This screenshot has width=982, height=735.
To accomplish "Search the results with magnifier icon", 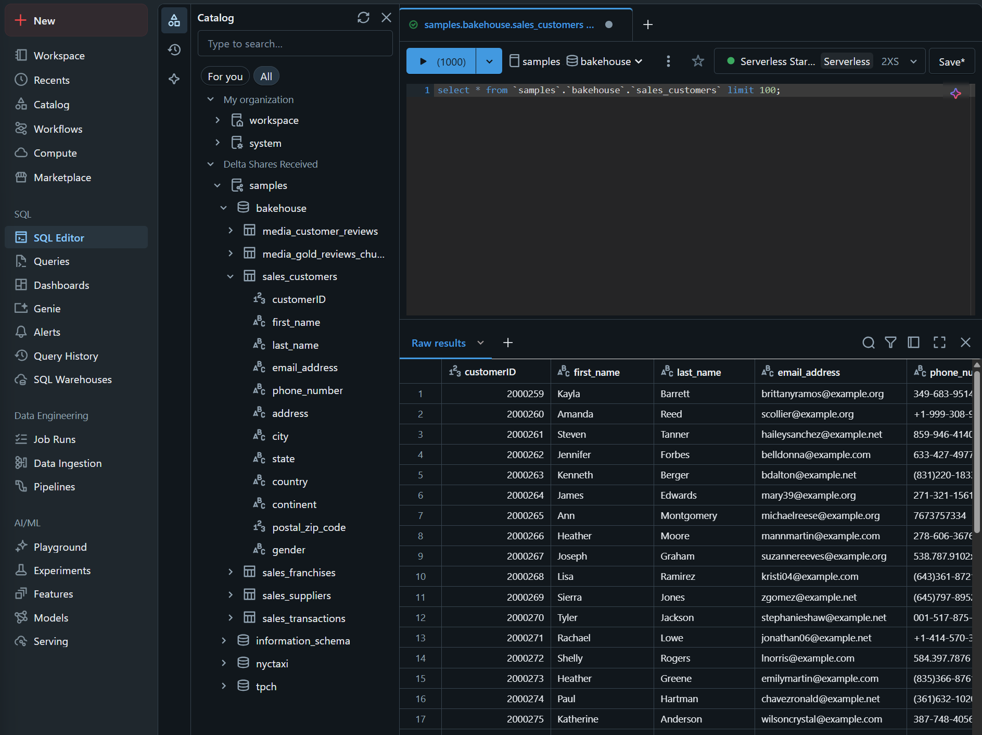I will (x=868, y=343).
